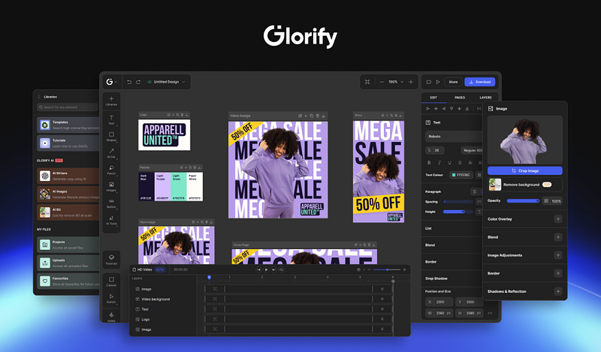
Task: Switch to the PAGES tab
Action: tap(460, 98)
